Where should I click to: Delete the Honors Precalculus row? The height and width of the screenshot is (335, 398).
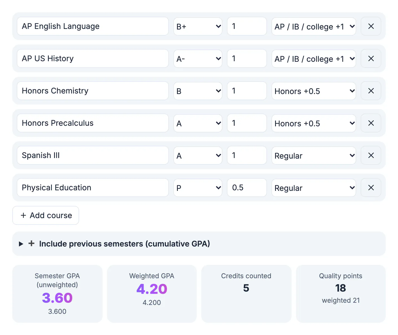click(371, 123)
